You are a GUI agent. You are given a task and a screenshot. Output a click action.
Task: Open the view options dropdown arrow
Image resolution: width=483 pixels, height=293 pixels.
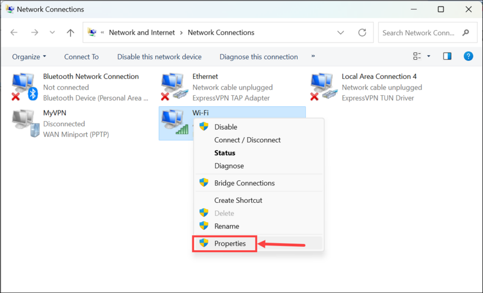(429, 57)
